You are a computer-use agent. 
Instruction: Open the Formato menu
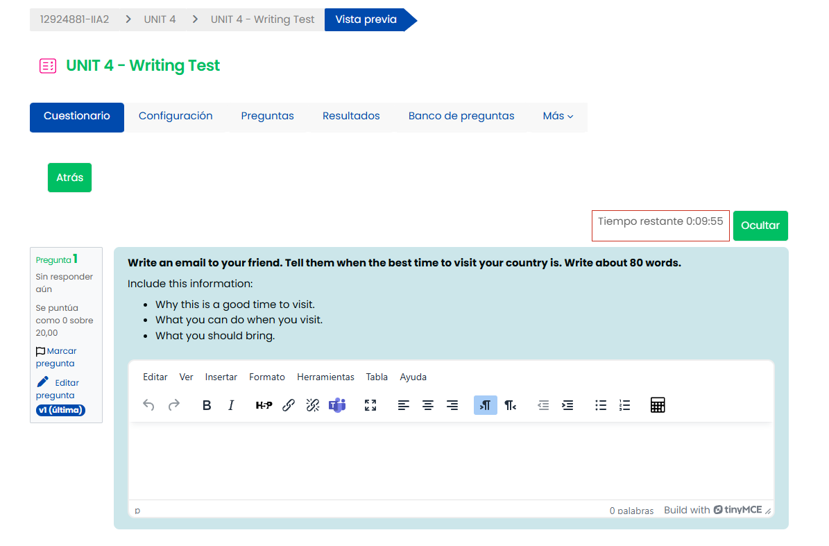pos(267,377)
